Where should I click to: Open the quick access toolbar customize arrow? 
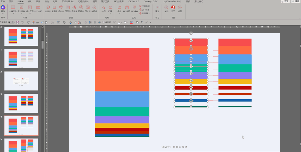(151, 23)
